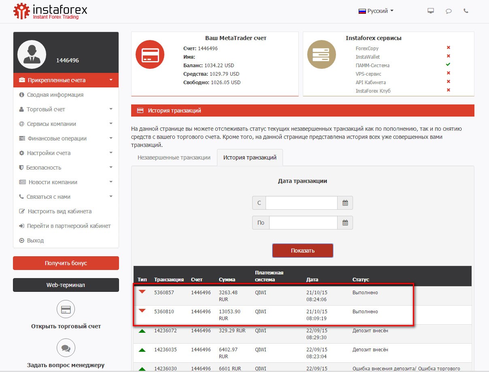Open the chat bubble icon in header

[x=449, y=11]
